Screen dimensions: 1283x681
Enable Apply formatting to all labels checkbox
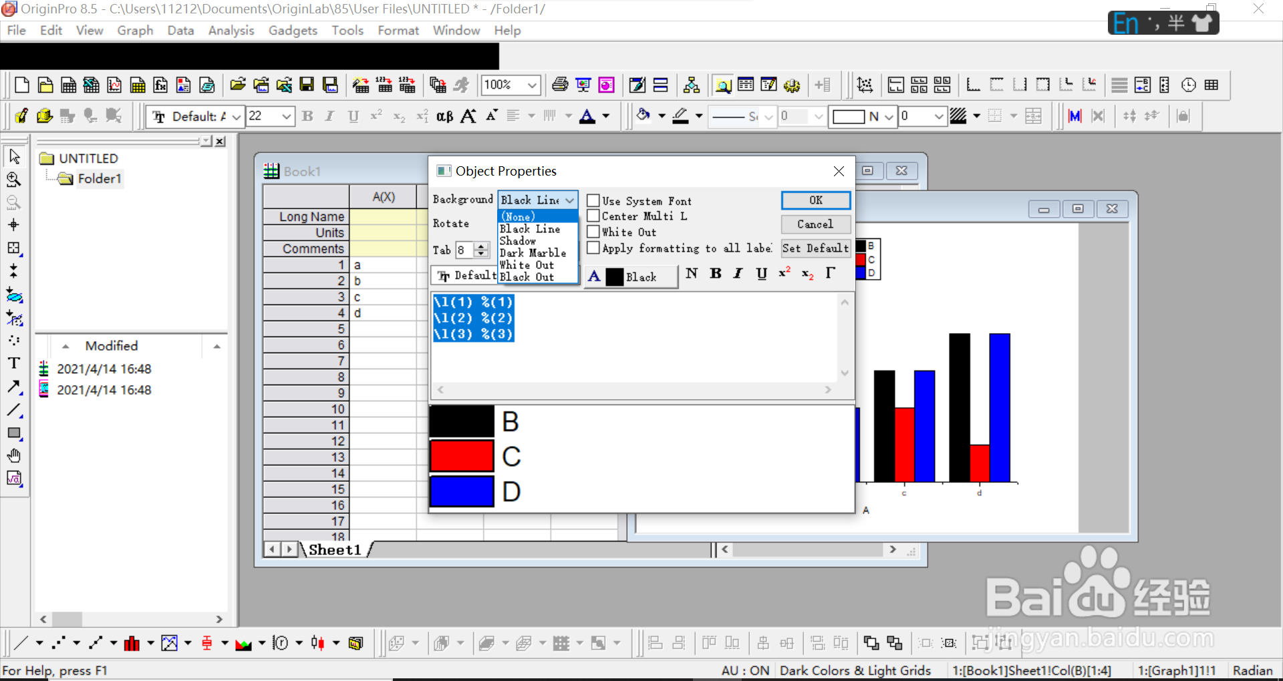pos(593,248)
